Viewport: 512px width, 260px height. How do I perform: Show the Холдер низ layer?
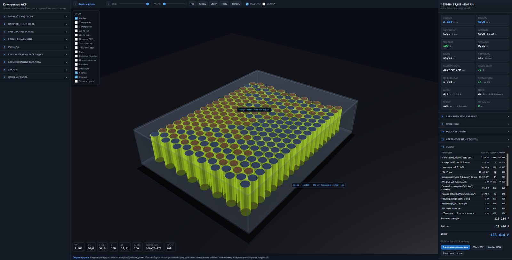click(x=76, y=22)
